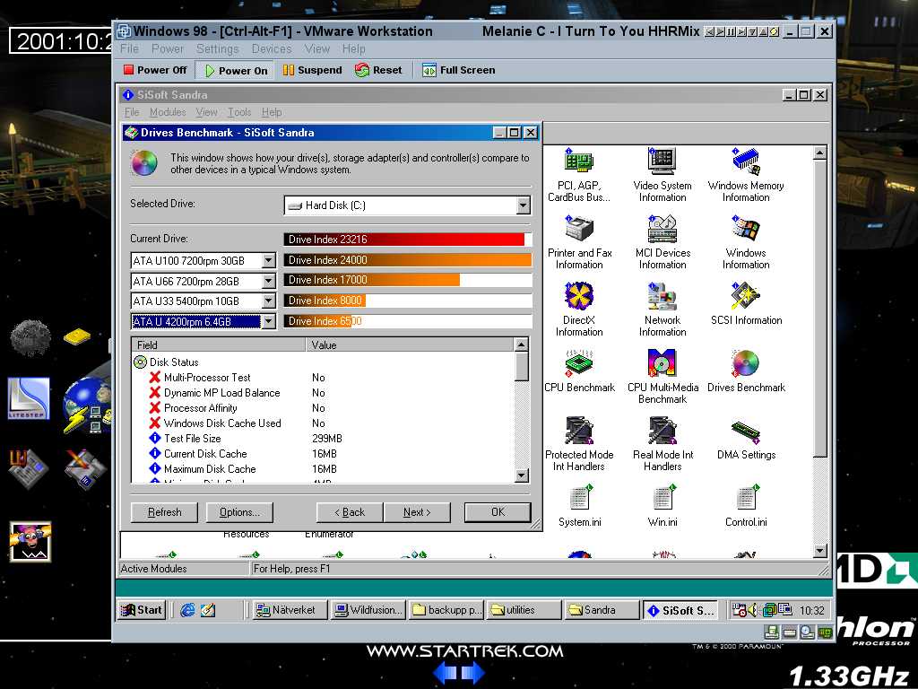The height and width of the screenshot is (689, 918).
Task: Click Drive Index 17000 bar
Action: (x=408, y=280)
